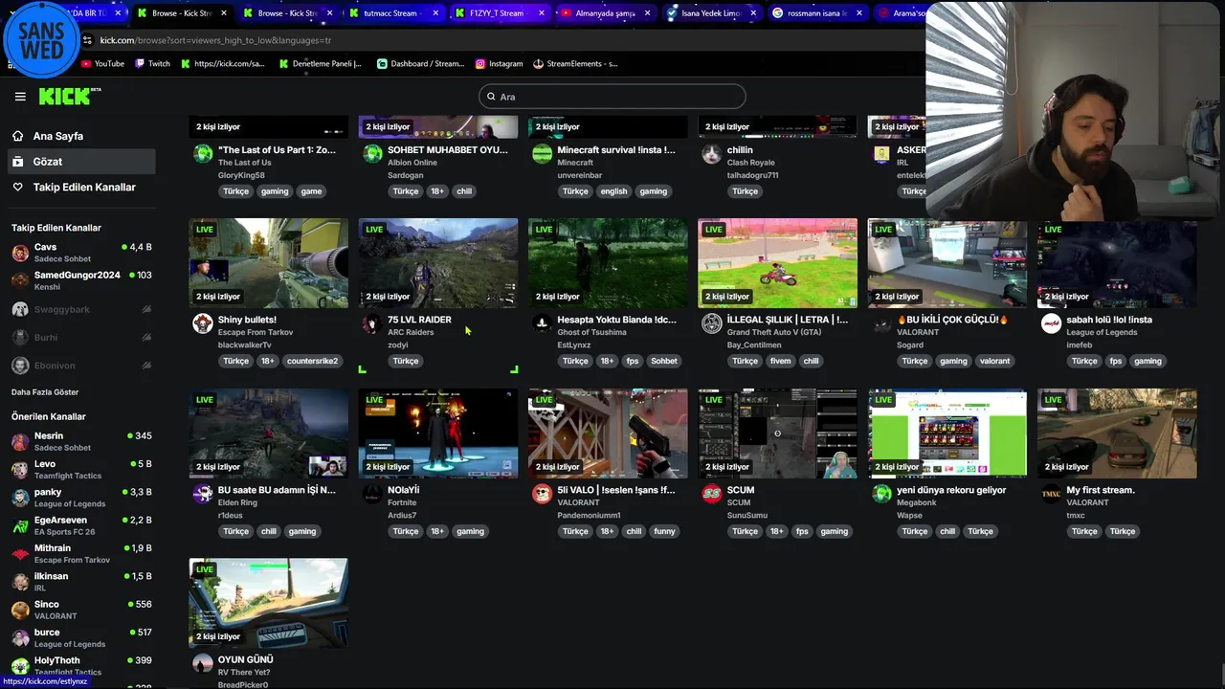Image resolution: width=1225 pixels, height=689 pixels.
Task: Open Escape From Tarkov category link
Action: click(x=256, y=332)
